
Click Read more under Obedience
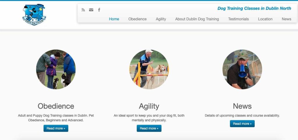pos(56,128)
